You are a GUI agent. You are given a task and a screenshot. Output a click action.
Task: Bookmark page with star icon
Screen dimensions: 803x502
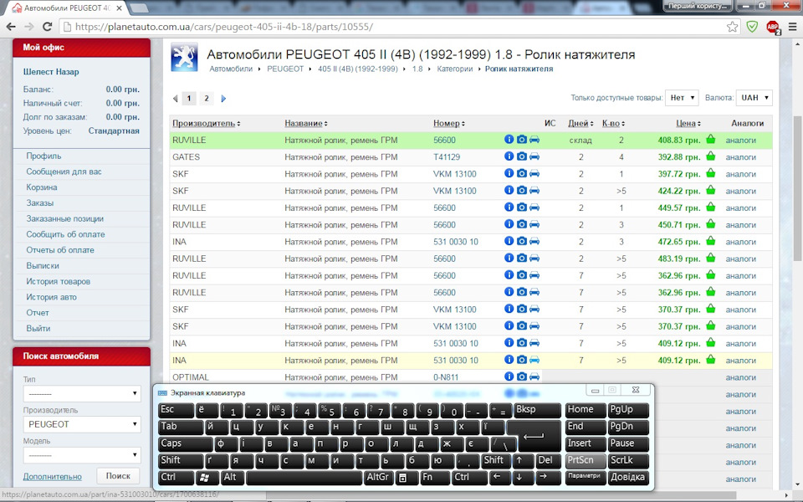point(733,27)
